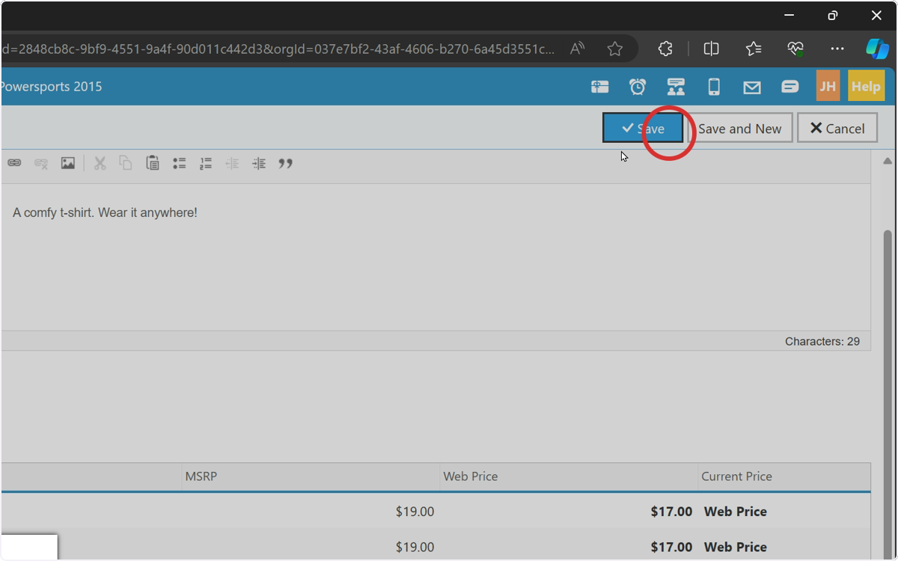
Task: Insert a bulleted list
Action: pyautogui.click(x=180, y=163)
